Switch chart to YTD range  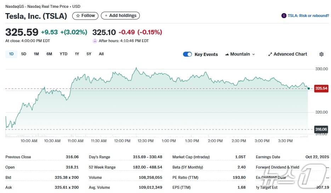click(x=63, y=54)
